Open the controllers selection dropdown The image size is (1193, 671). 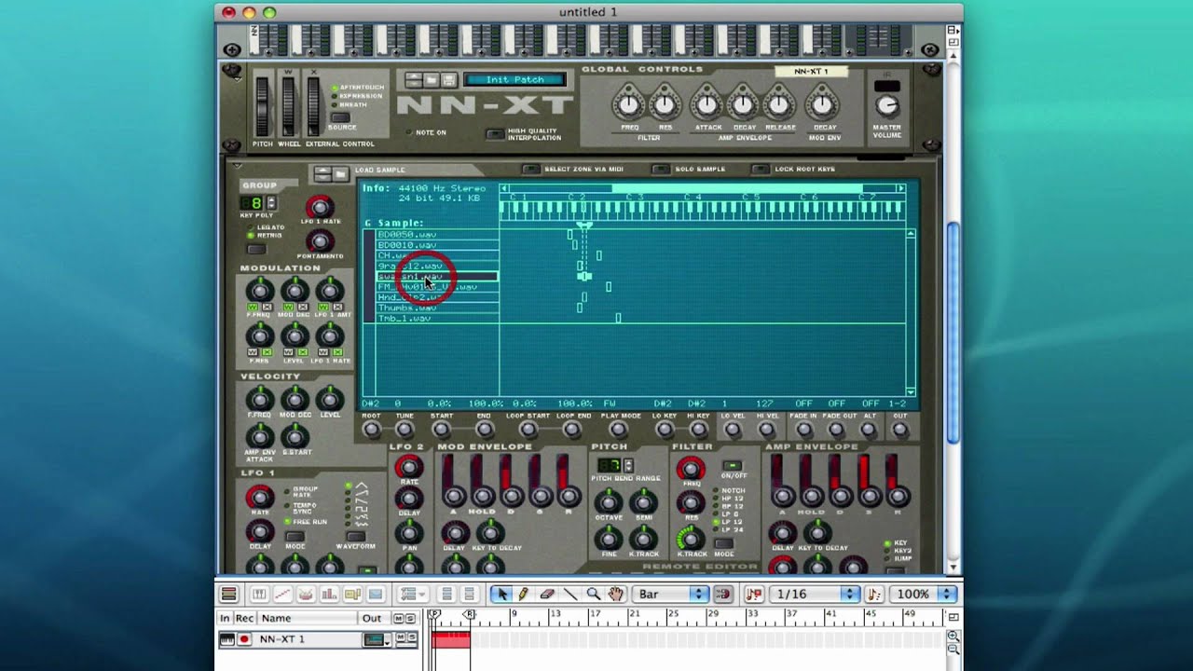[x=412, y=594]
